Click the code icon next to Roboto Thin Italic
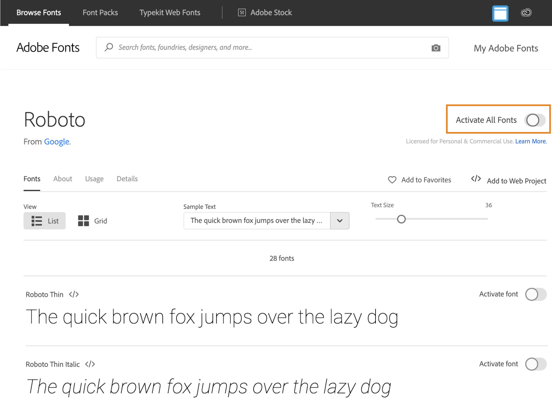The height and width of the screenshot is (414, 552). tap(90, 364)
